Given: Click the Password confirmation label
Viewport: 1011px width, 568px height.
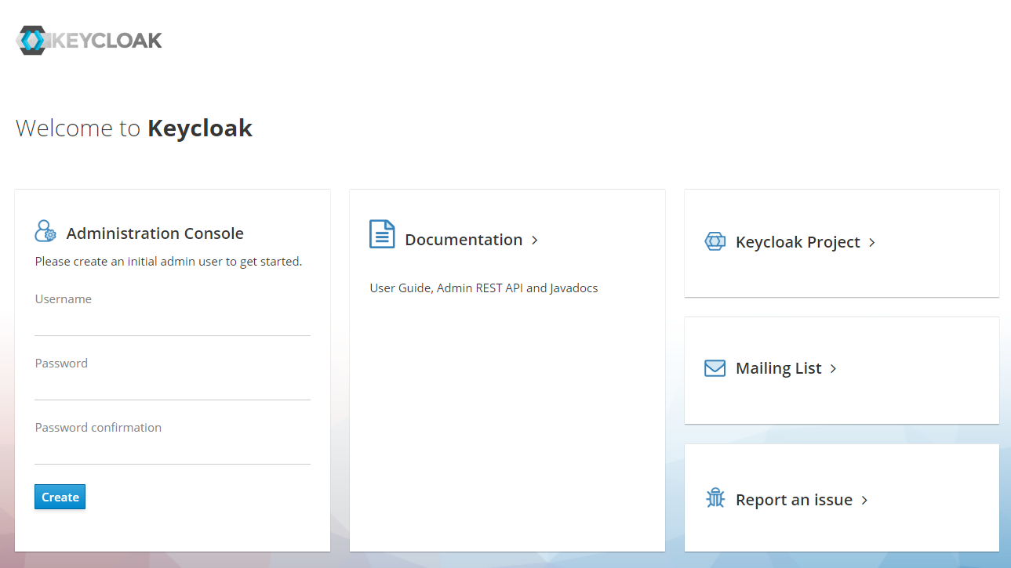Looking at the screenshot, I should 98,428.
